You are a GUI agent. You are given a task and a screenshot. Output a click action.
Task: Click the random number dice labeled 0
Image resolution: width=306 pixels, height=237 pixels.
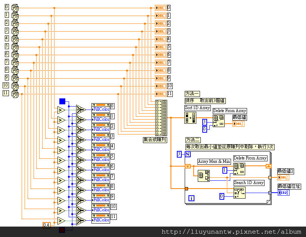[15, 8]
